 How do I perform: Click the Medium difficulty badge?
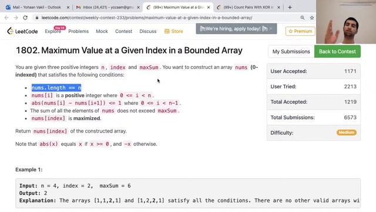tap(347, 132)
